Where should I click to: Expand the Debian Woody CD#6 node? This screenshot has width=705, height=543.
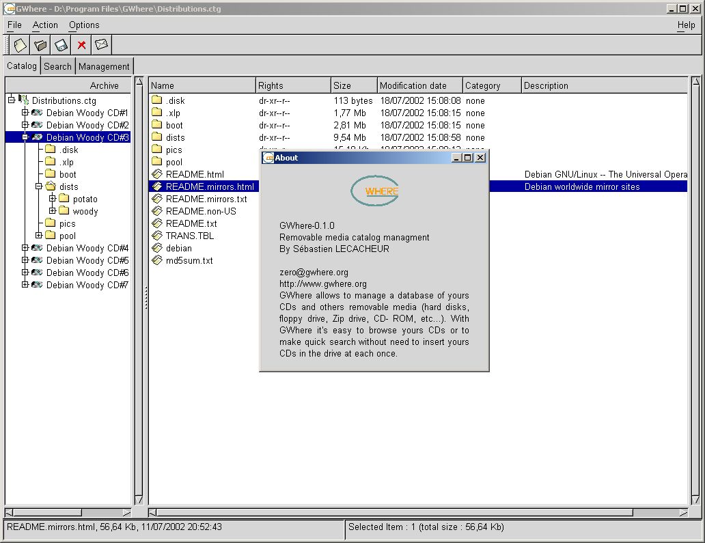tap(25, 272)
